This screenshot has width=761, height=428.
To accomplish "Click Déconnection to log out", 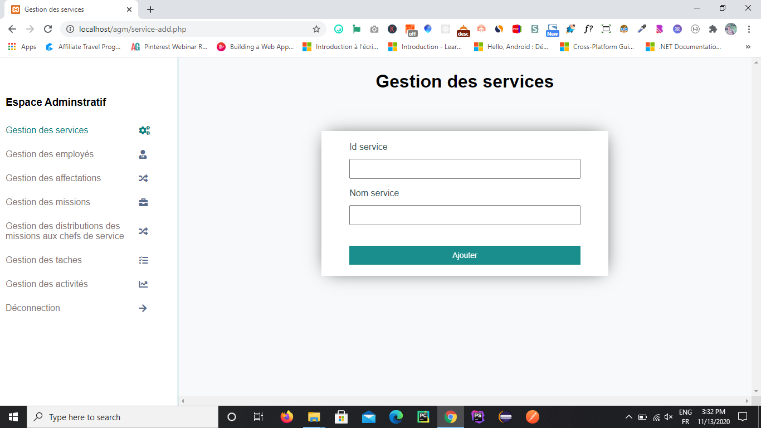I will click(33, 308).
